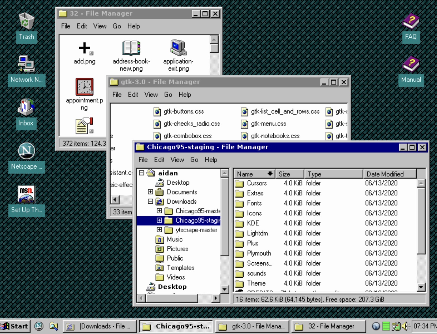
Task: Click the Start button
Action: coord(15,326)
